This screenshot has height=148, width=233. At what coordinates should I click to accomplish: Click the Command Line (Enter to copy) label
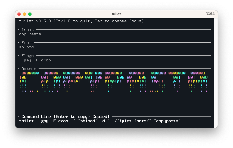click(56, 116)
